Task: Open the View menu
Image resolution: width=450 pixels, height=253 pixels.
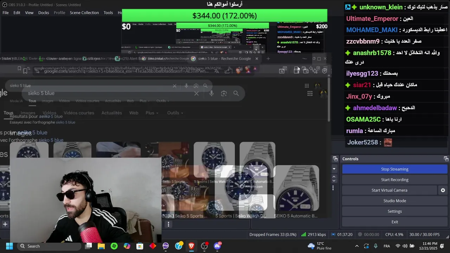Action: (29, 13)
